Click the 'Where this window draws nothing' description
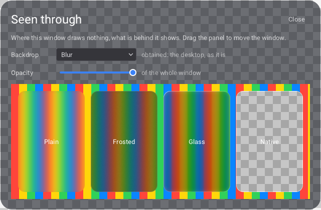 [x=148, y=38]
